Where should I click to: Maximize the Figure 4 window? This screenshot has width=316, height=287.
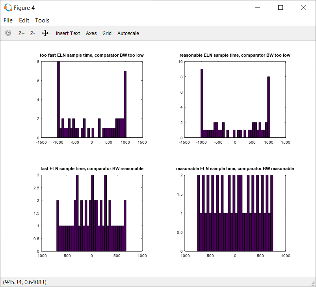pyautogui.click(x=281, y=7)
